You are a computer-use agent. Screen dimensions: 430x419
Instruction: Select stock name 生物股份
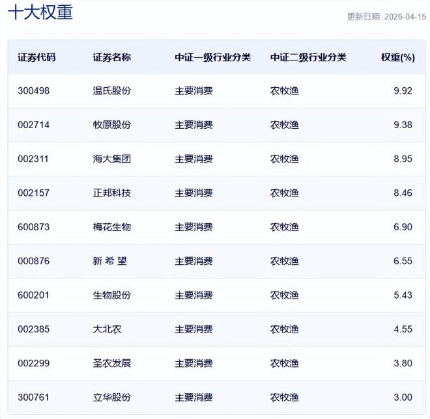click(x=112, y=295)
